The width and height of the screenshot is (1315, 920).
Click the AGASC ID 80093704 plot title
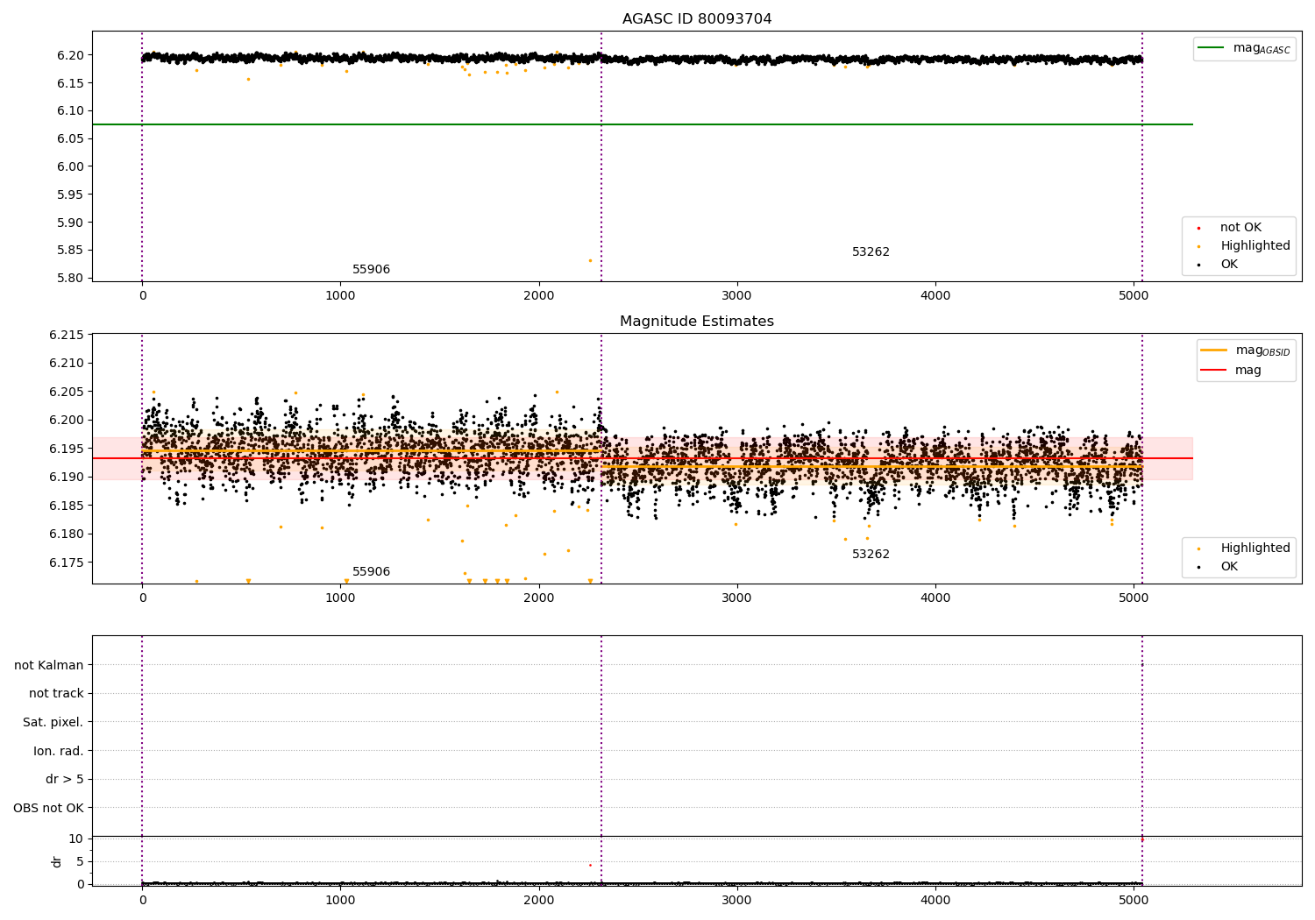point(697,19)
